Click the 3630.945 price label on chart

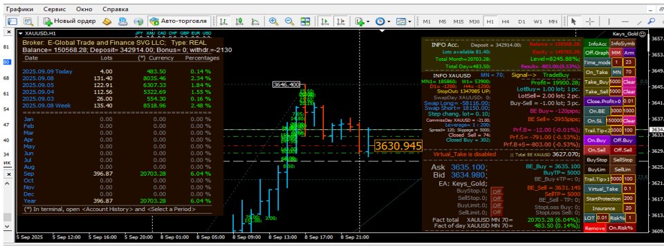pos(398,146)
